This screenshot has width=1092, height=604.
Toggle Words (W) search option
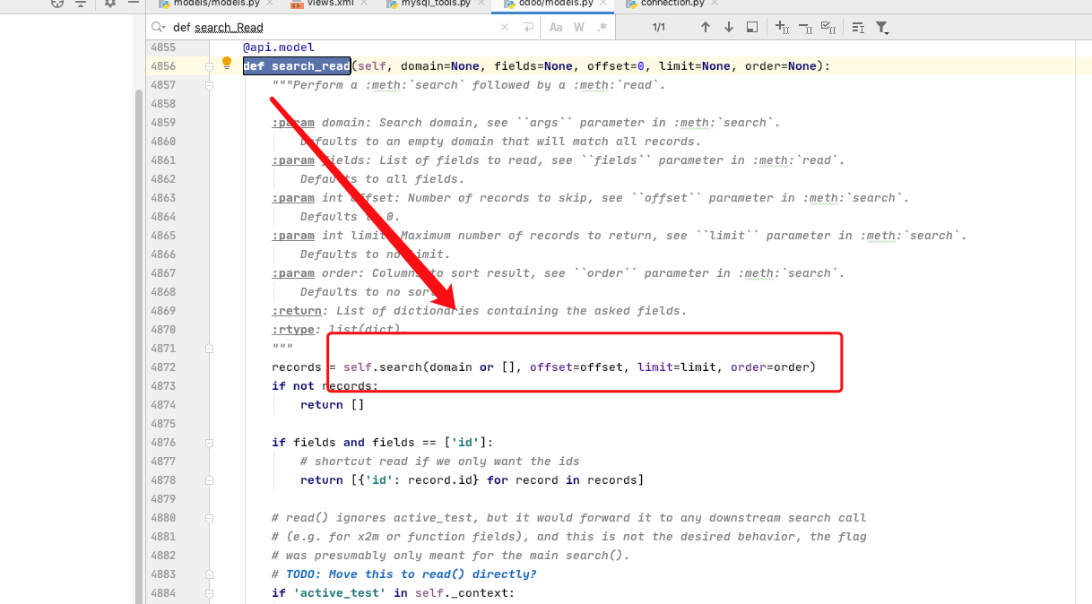[579, 28]
